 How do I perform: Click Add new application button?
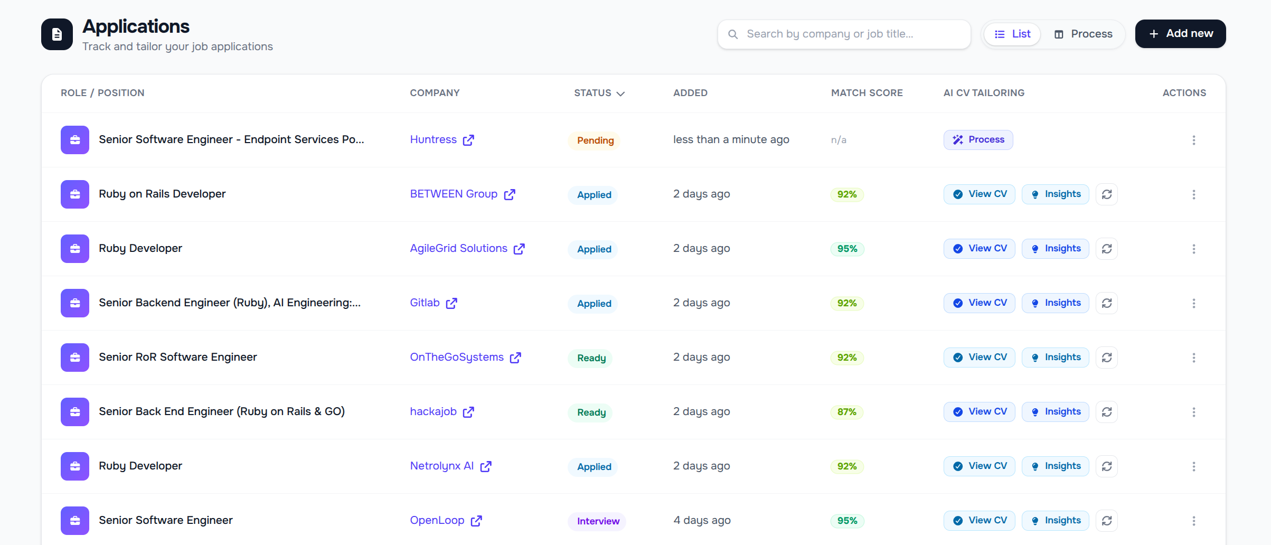click(1180, 34)
